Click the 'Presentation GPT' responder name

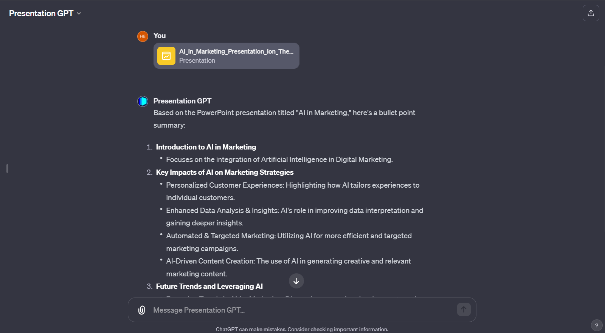tap(182, 101)
